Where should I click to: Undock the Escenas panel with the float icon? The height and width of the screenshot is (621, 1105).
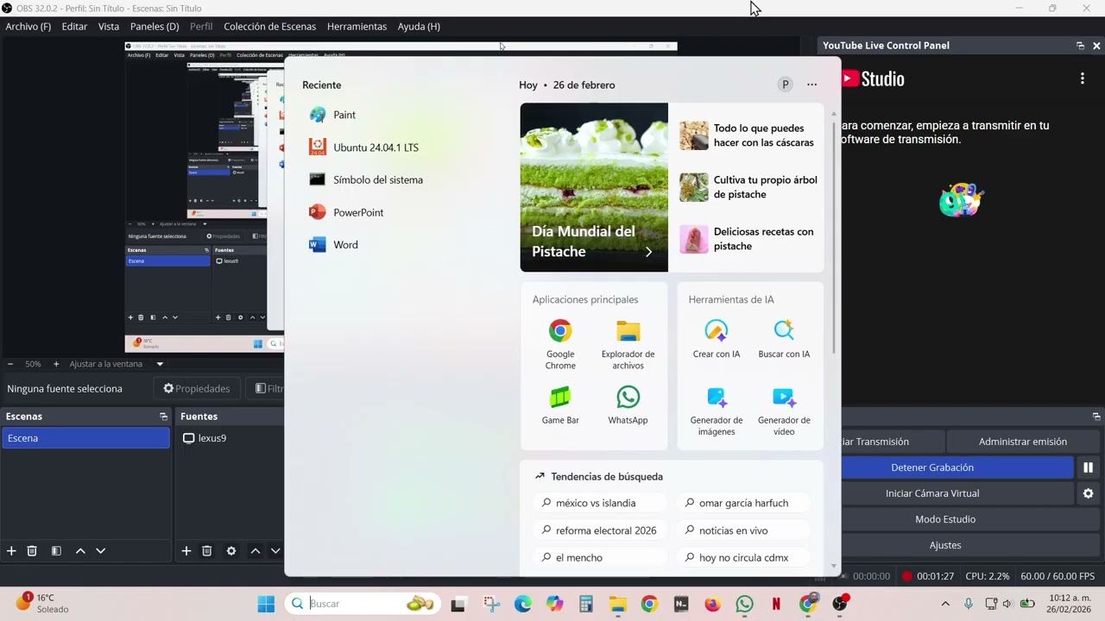163,417
